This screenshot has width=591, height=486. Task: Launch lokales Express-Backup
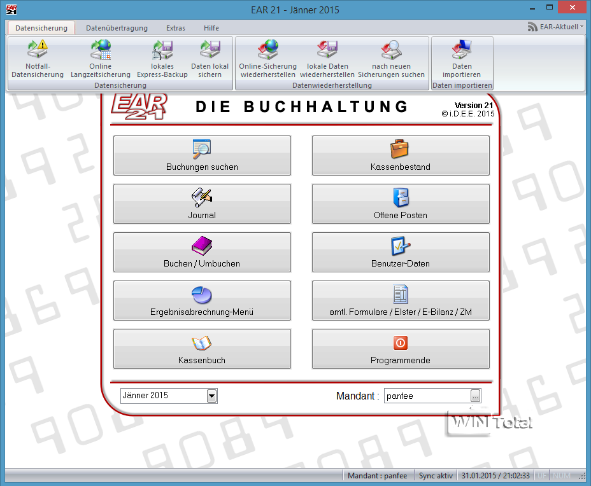(x=162, y=59)
